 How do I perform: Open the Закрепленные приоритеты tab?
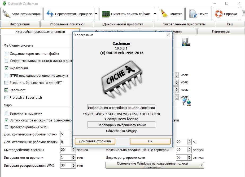(x=184, y=24)
